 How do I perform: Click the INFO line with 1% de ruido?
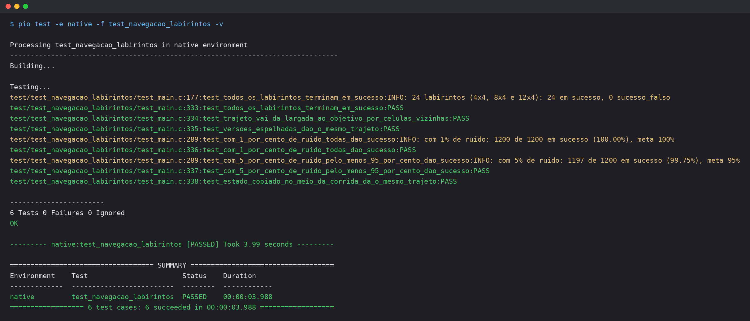pos(342,140)
